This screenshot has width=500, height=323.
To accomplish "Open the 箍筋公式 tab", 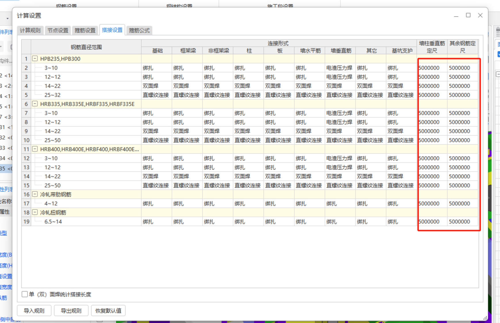I will tap(139, 30).
